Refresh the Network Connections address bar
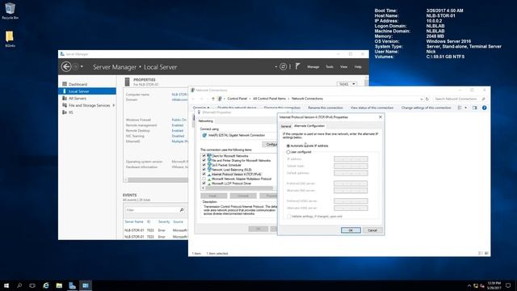This screenshot has width=517, height=291. coord(427,99)
